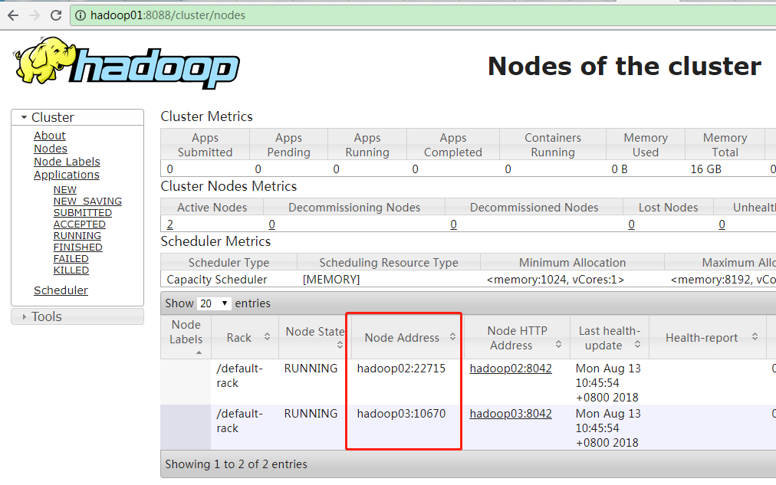The image size is (776, 485).
Task: Show FAILED applications list
Action: (71, 259)
